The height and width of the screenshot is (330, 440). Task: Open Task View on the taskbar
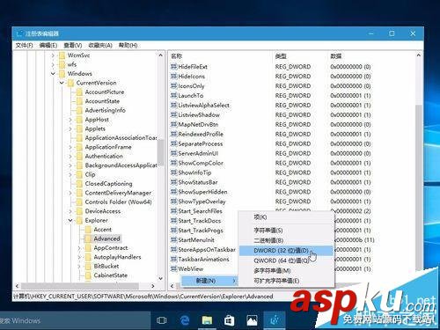coord(162,320)
